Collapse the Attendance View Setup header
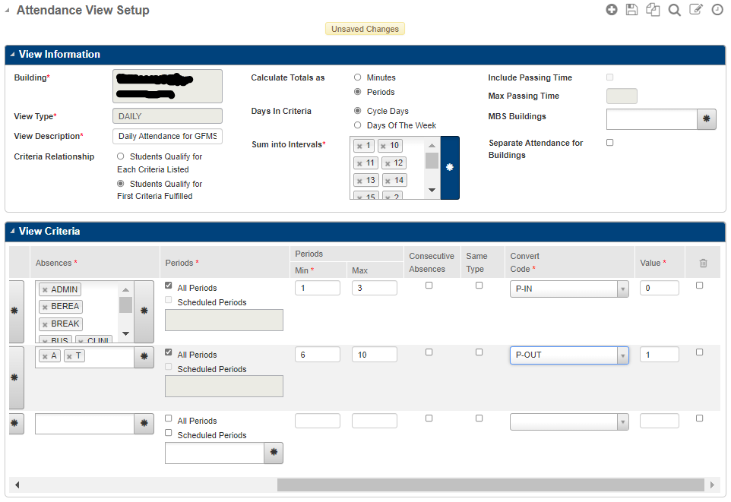Image resolution: width=731 pixels, height=502 pixels. coord(8,10)
